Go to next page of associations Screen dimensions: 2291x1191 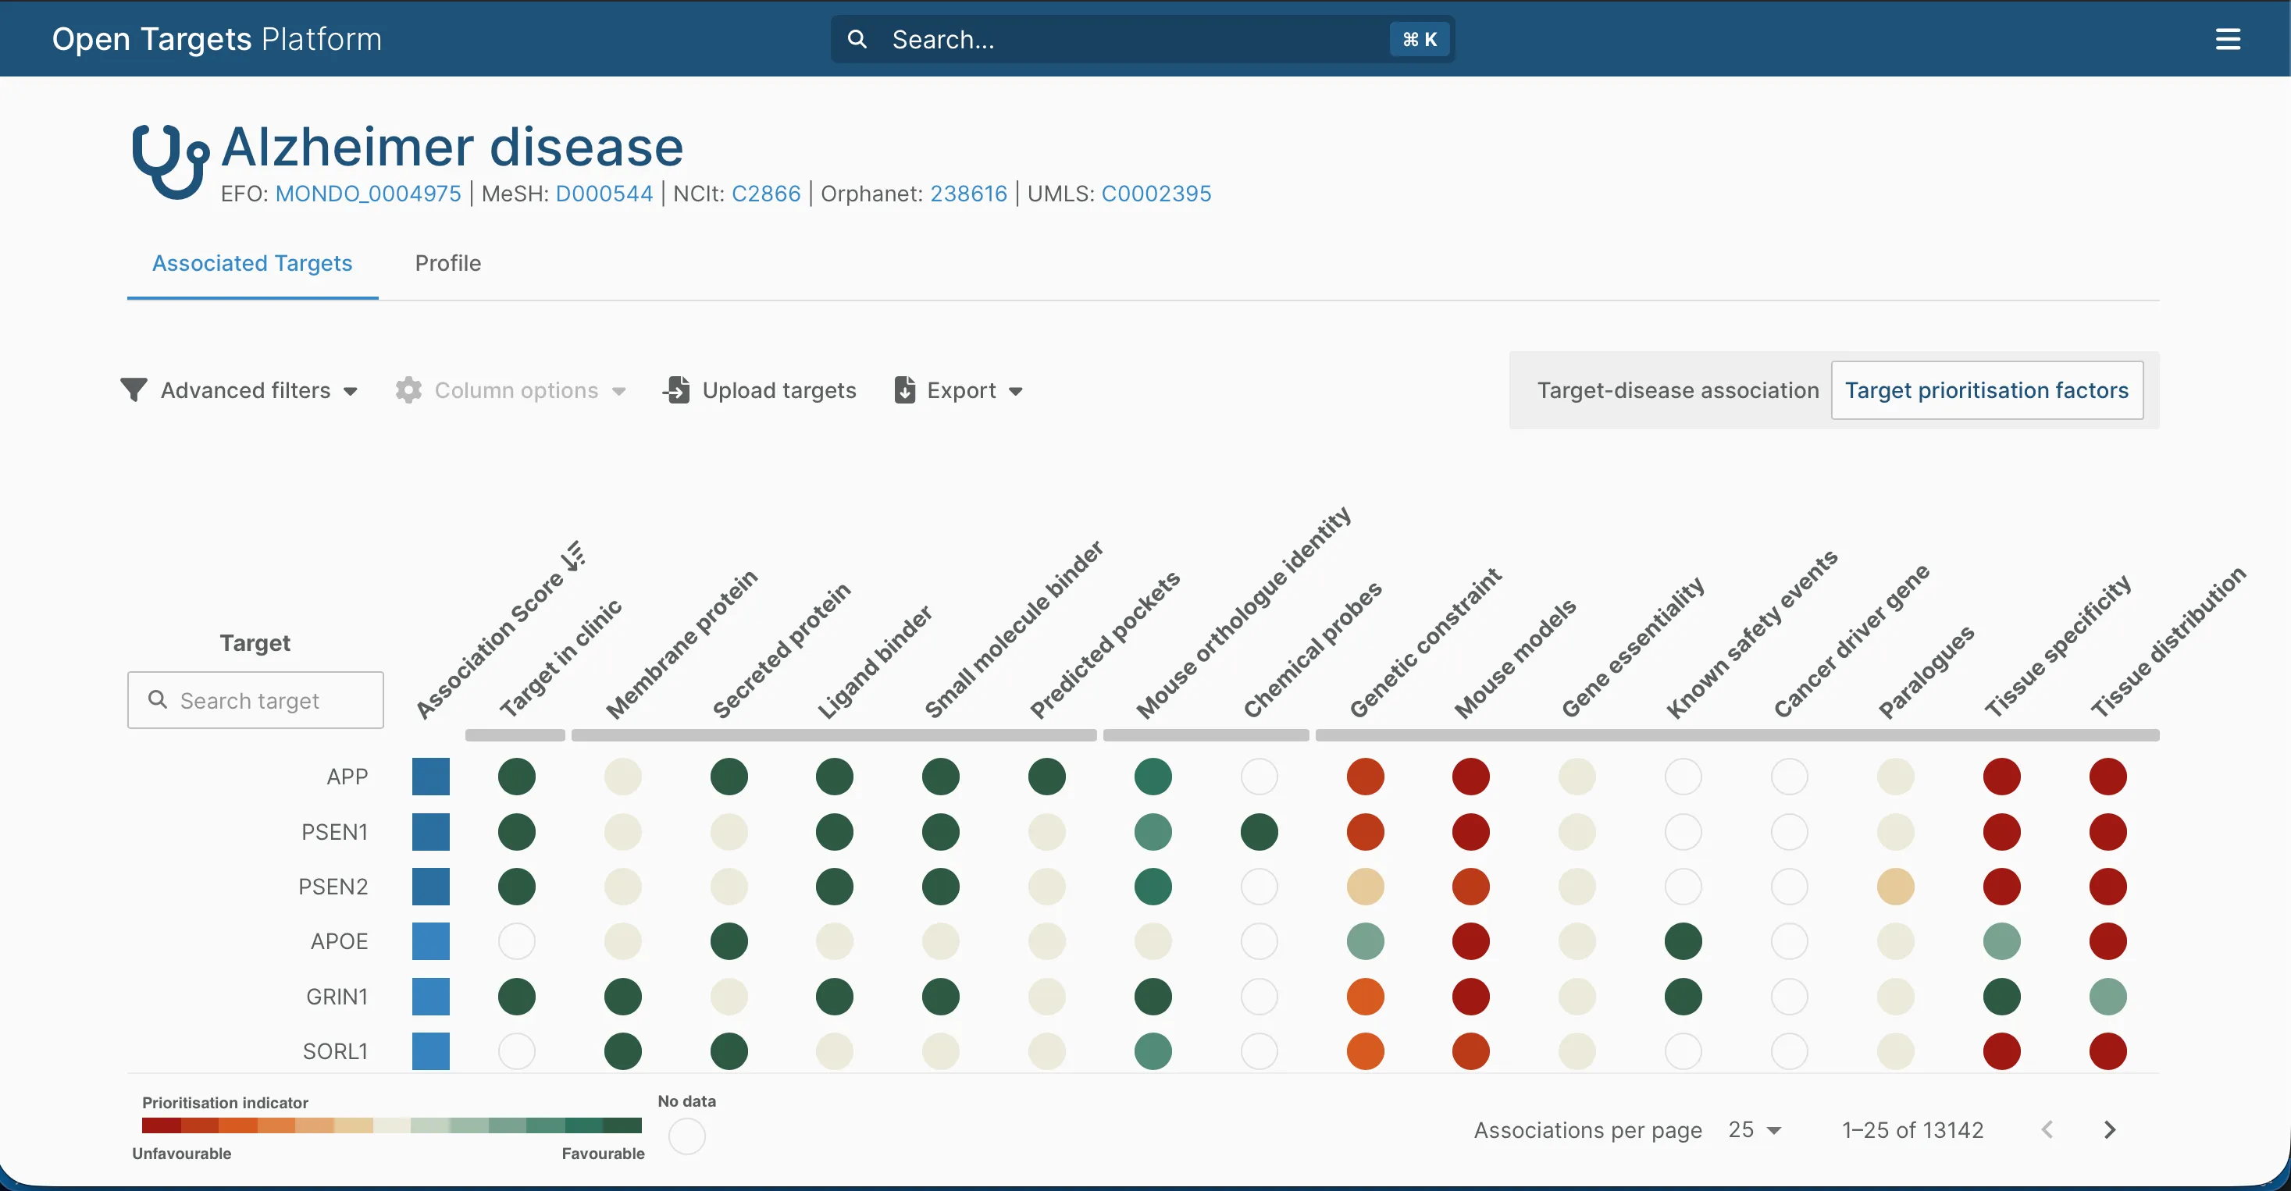(x=2110, y=1129)
